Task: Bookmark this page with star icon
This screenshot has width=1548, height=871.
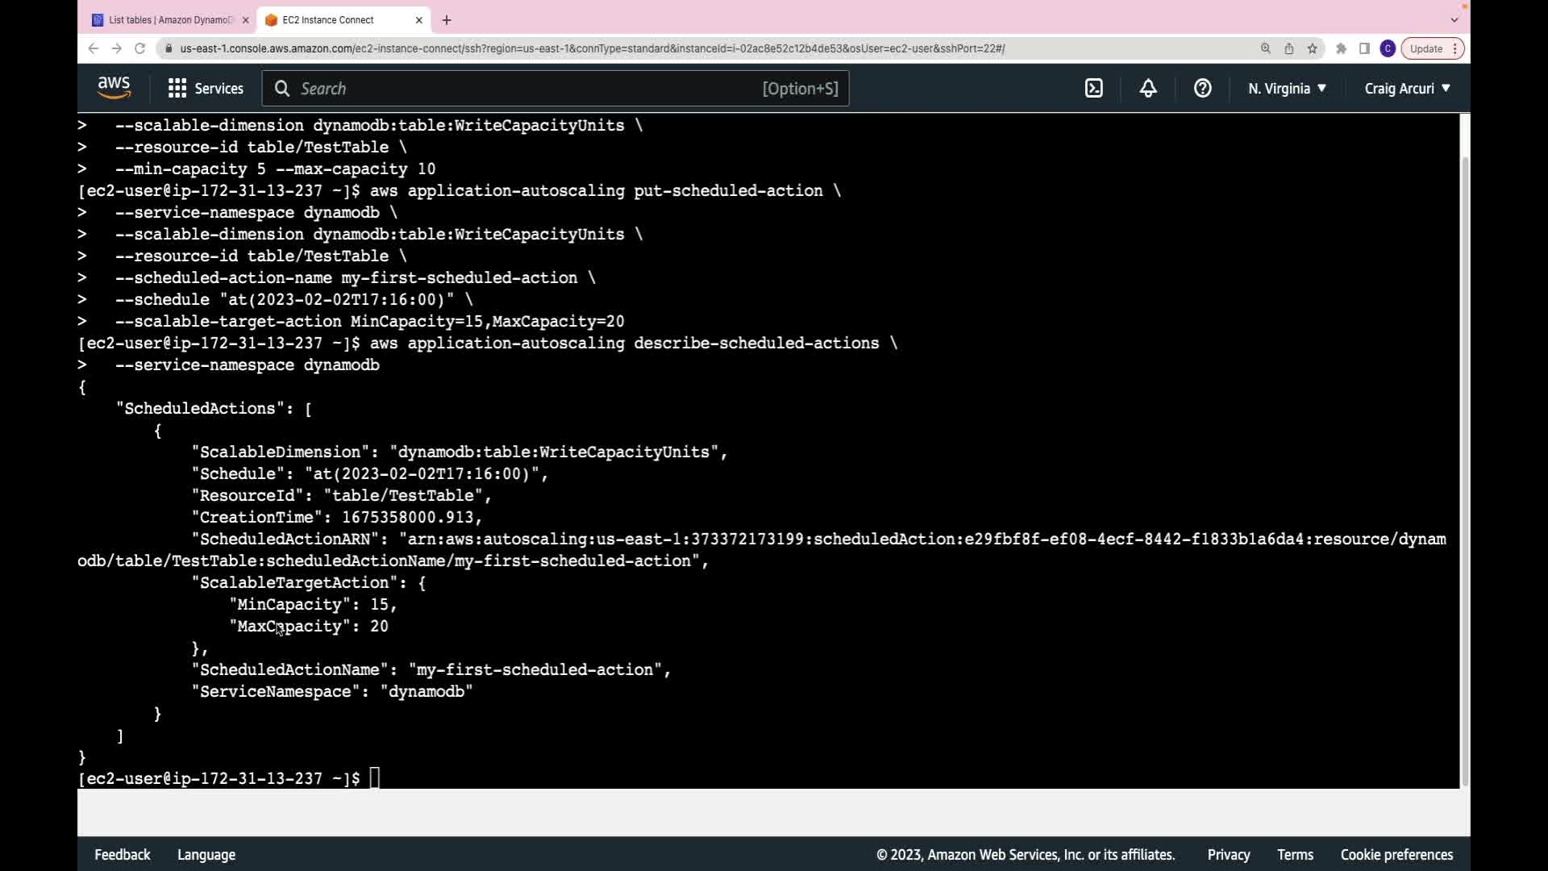Action: point(1313,48)
